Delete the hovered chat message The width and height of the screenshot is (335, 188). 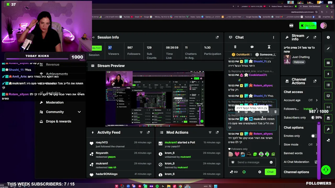275,112
